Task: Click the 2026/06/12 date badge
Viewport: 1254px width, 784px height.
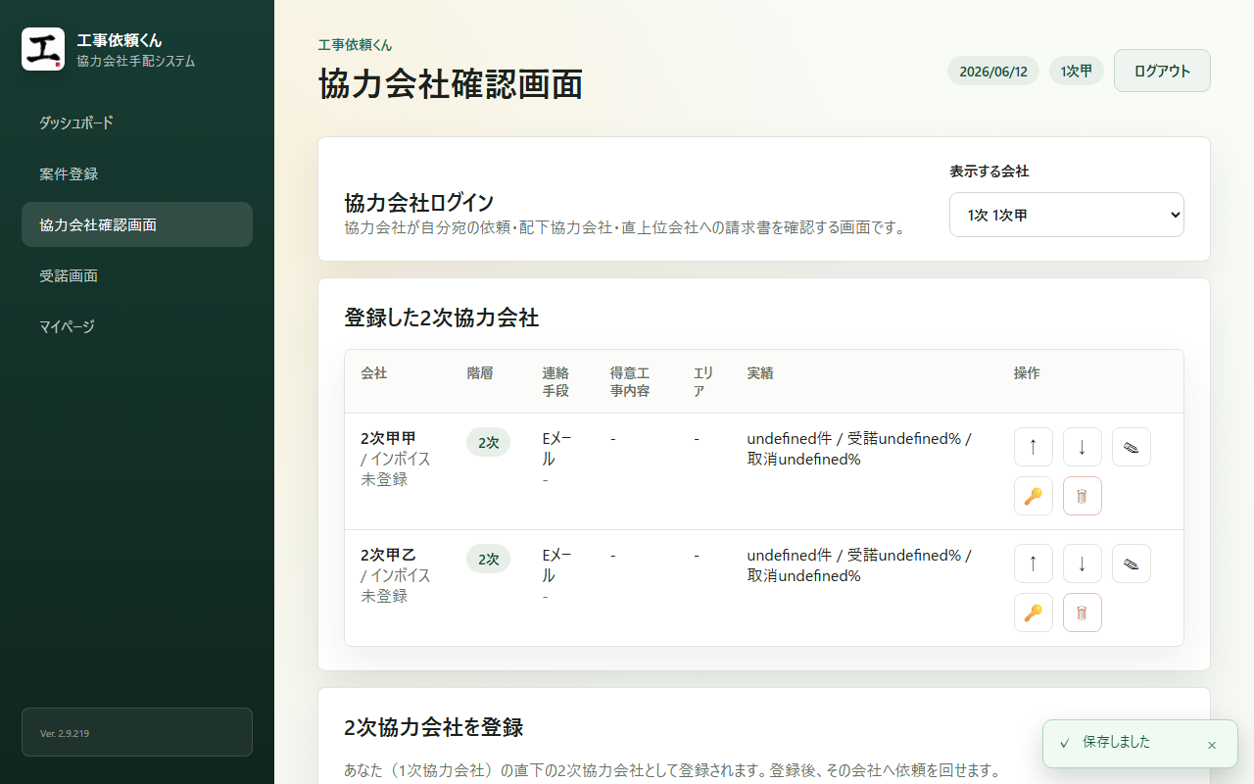Action: coord(993,71)
